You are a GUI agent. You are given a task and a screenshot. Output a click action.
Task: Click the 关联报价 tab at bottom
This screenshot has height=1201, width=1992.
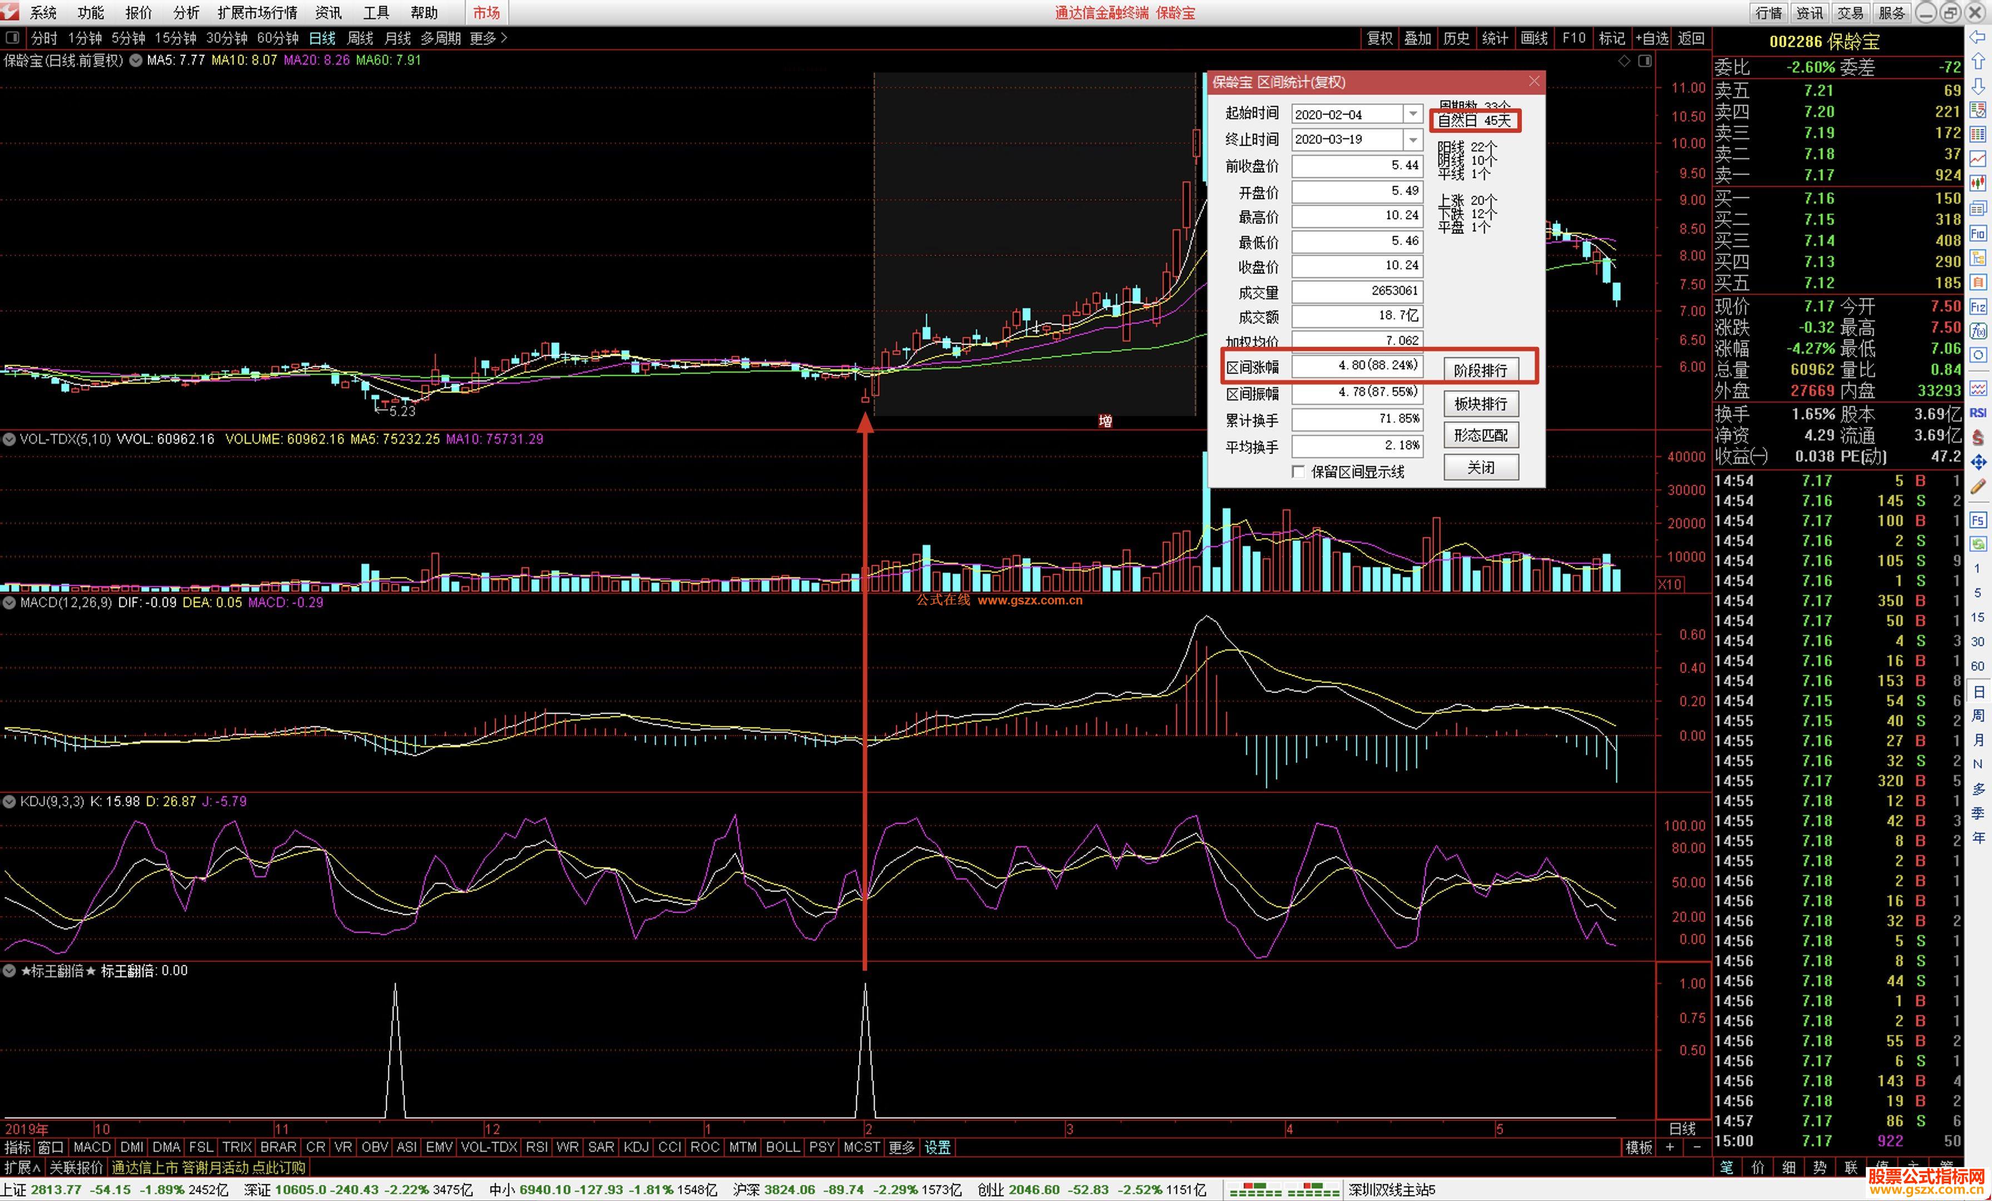tap(76, 1167)
